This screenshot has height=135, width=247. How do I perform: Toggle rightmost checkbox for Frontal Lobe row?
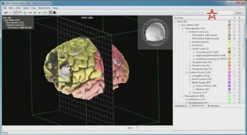point(239,42)
